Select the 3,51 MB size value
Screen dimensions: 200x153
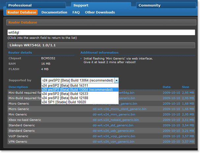[x=188, y=120]
